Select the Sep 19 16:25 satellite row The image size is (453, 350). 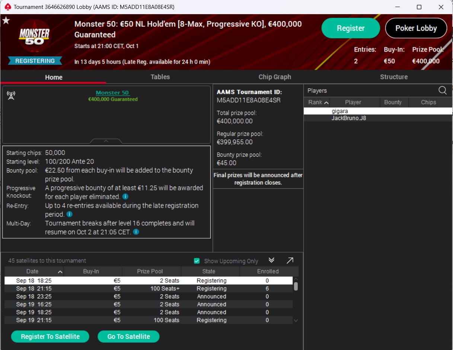point(149,304)
